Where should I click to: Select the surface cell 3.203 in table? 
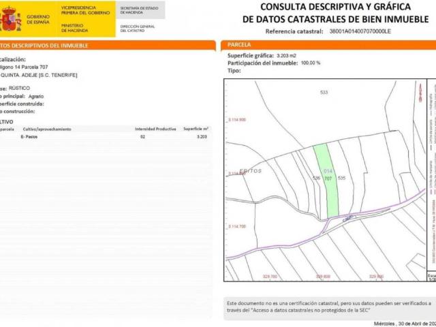[x=202, y=137]
